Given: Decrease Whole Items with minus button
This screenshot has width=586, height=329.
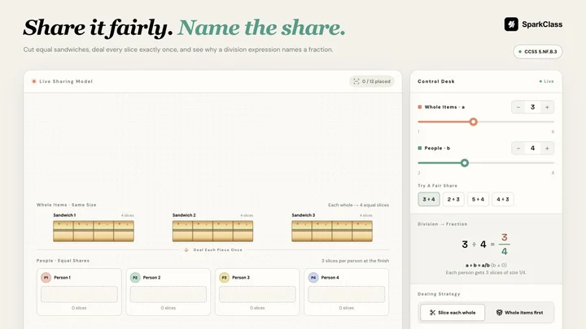Looking at the screenshot, I should pos(518,107).
